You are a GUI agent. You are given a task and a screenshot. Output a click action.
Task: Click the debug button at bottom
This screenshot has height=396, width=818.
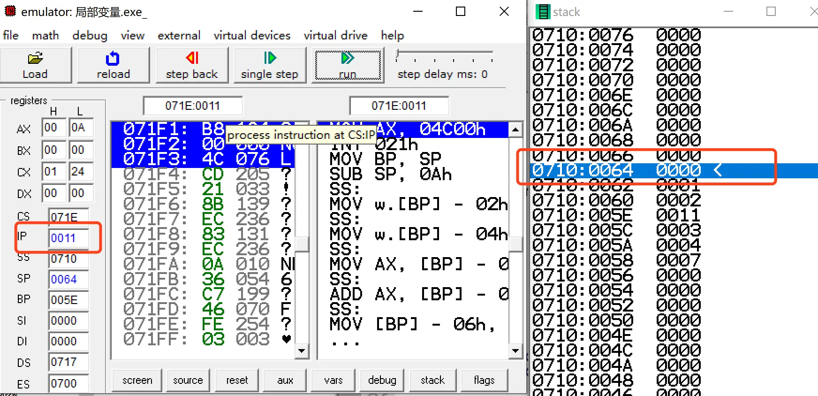point(382,380)
